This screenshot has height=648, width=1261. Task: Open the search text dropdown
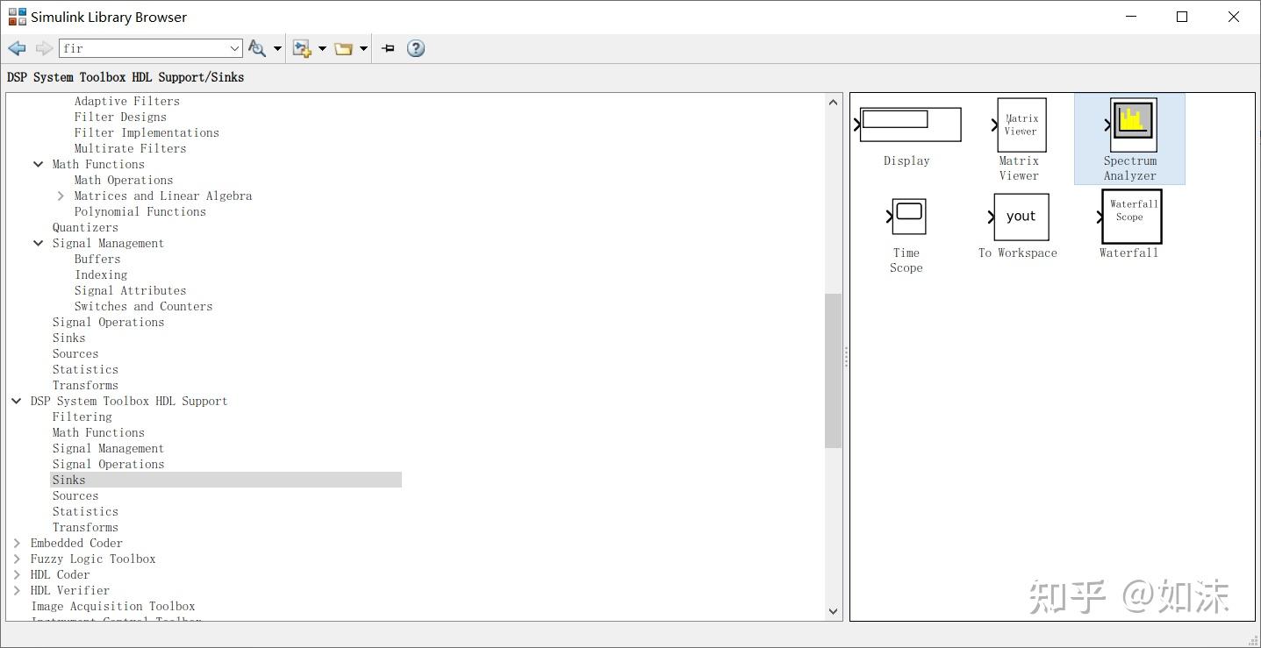(234, 48)
